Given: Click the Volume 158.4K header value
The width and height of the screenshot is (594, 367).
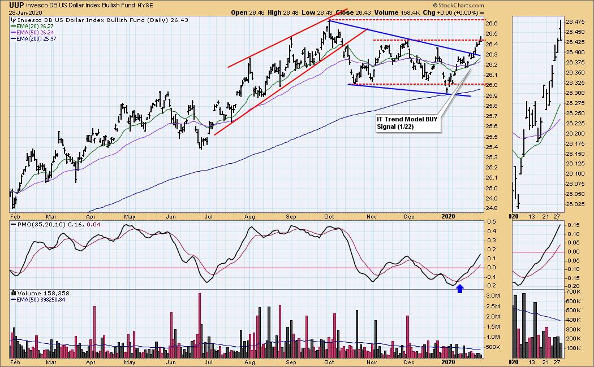Looking at the screenshot, I should click(397, 12).
